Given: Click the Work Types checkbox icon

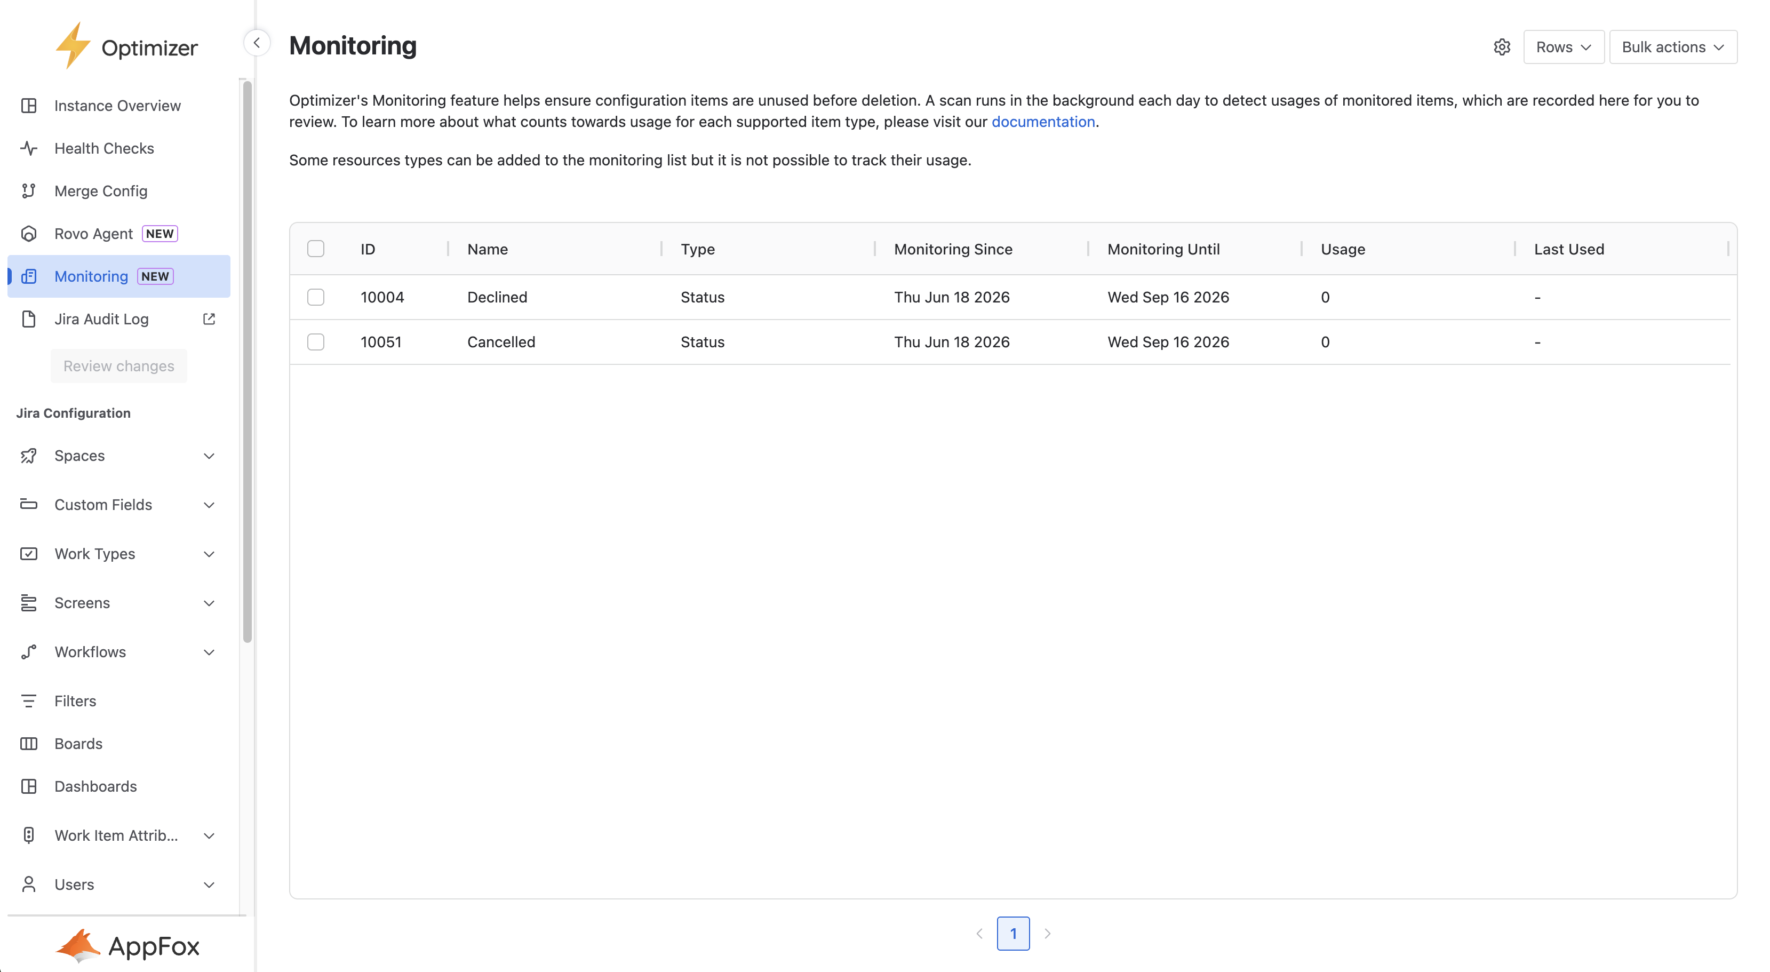Looking at the screenshot, I should 29,554.
